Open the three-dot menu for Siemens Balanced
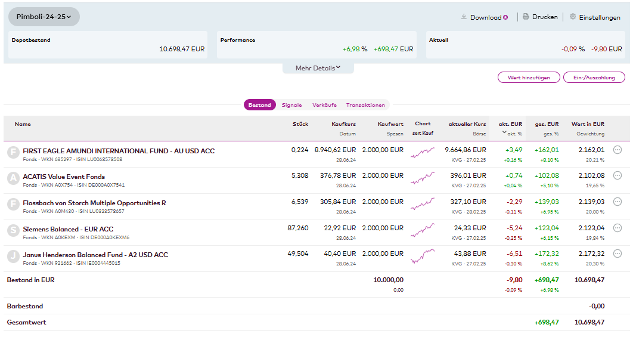This screenshot has width=633, height=337. (618, 228)
